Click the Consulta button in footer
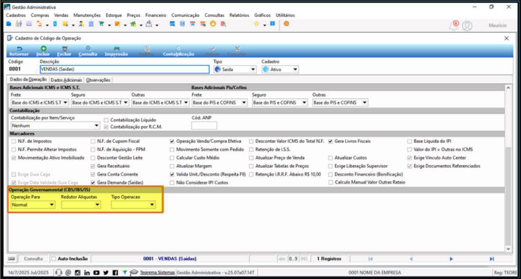This screenshot has width=521, height=279. pyautogui.click(x=33, y=259)
